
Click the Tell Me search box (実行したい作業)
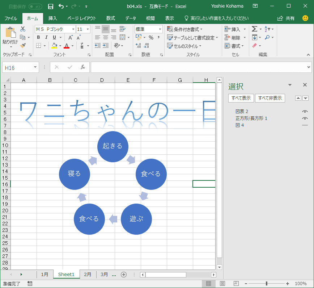[216, 18]
